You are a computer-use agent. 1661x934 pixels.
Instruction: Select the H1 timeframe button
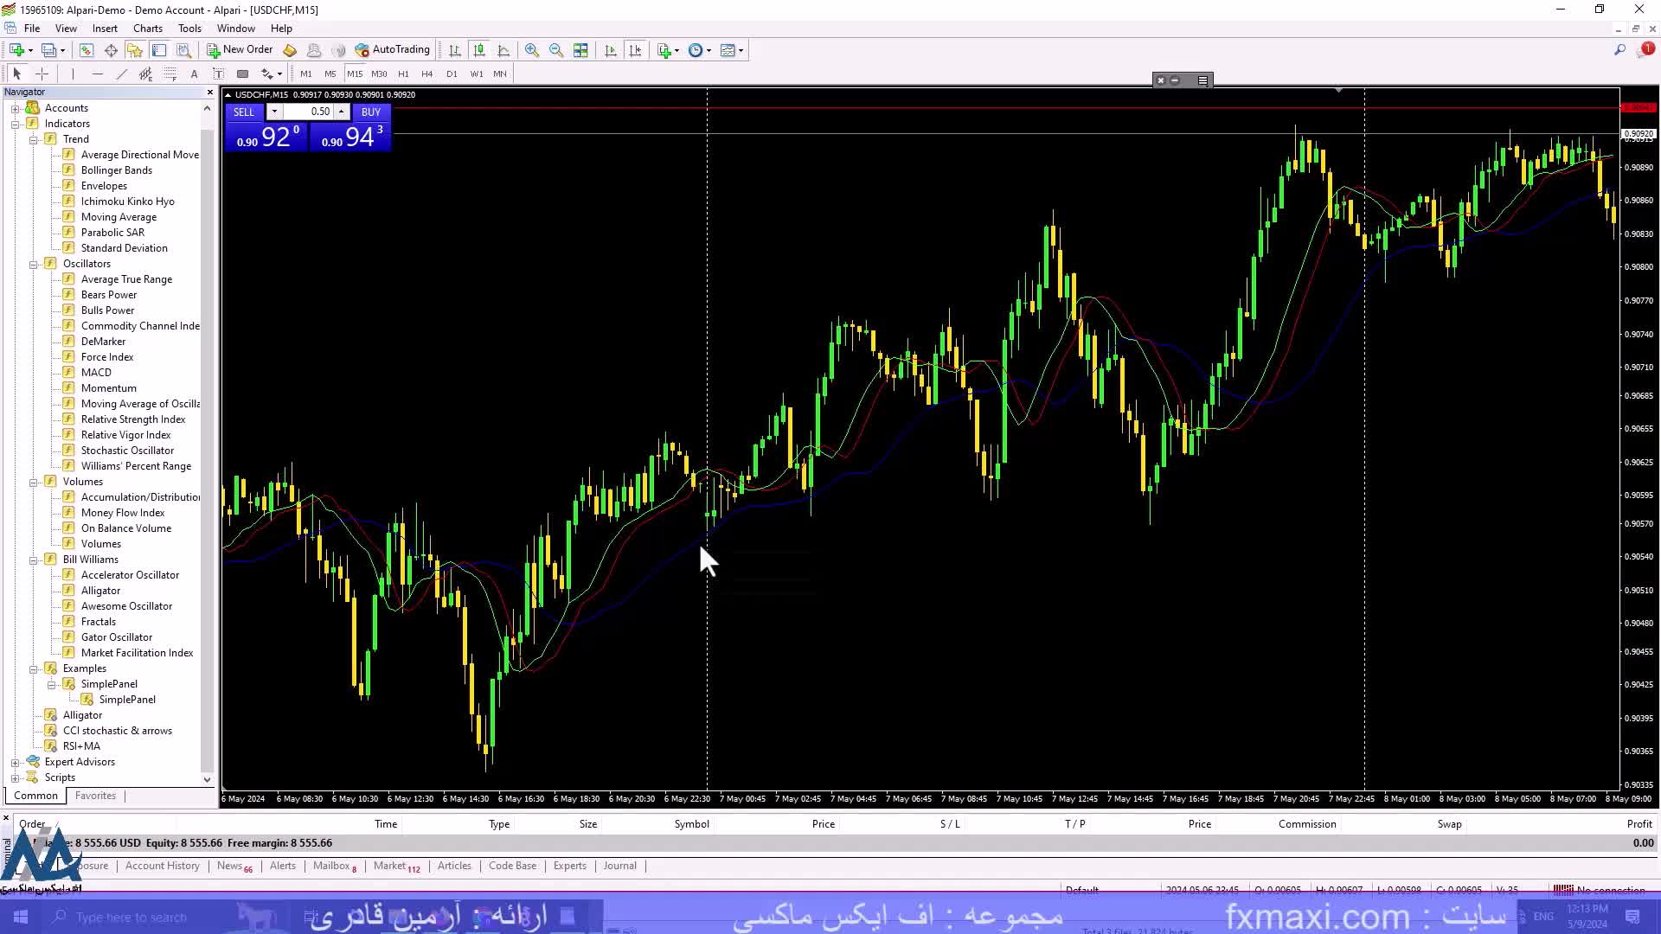(403, 74)
